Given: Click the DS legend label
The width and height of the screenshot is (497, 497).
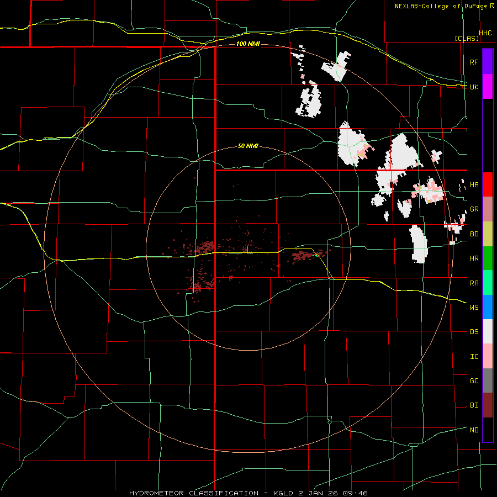Looking at the screenshot, I should (474, 332).
